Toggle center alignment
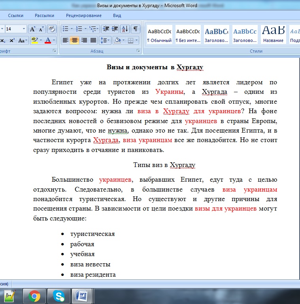 [75, 40]
